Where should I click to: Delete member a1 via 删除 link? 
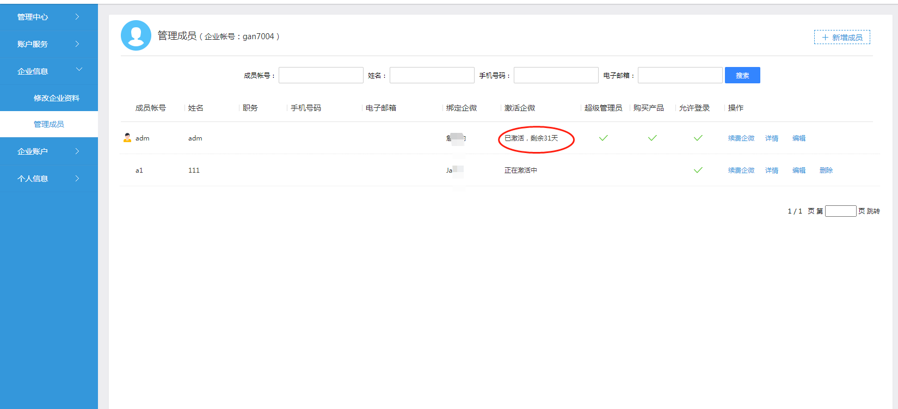[826, 170]
